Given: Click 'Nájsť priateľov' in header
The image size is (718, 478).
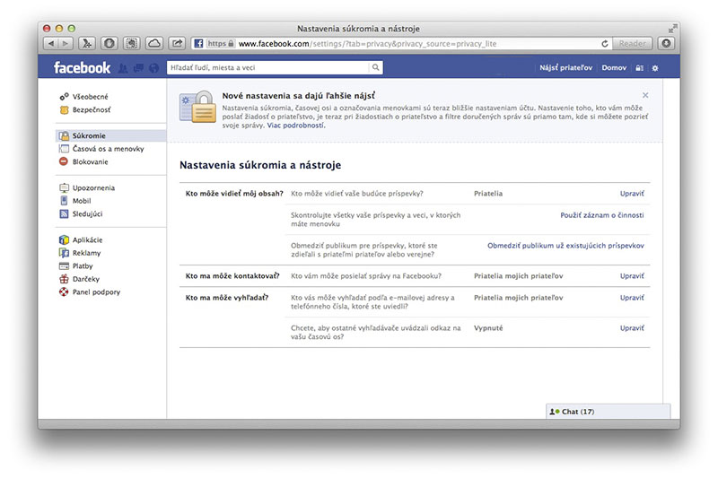Looking at the screenshot, I should coord(565,67).
